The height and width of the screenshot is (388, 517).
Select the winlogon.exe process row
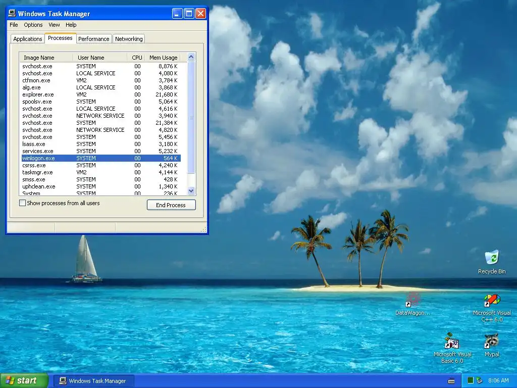click(101, 158)
